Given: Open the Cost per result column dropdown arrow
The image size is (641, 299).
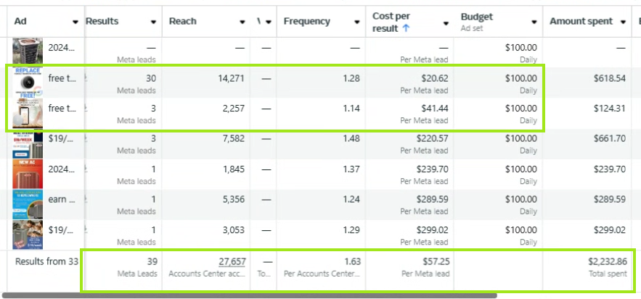Looking at the screenshot, I should point(446,22).
